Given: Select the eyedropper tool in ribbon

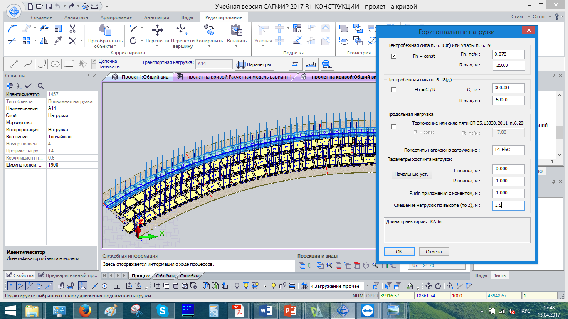Looking at the screenshot, I should click(x=59, y=40).
